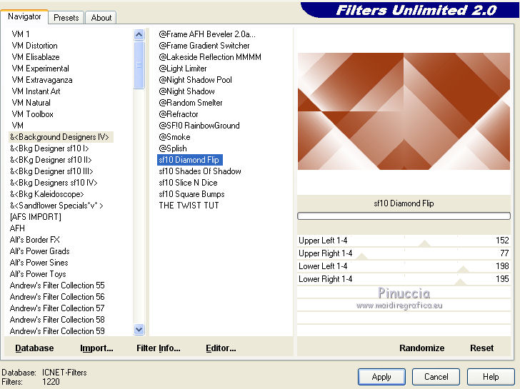The height and width of the screenshot is (389, 520).
Task: Choose filter @Night Shadow Pool
Action: click(x=195, y=80)
